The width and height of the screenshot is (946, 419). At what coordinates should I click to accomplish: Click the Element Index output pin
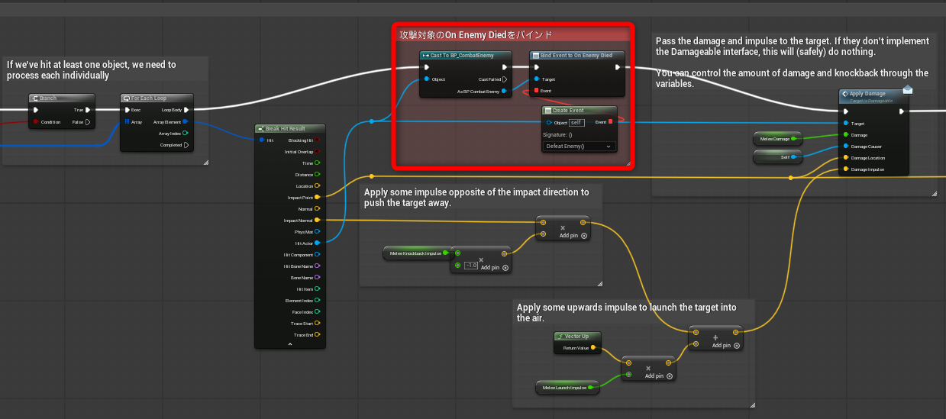(317, 301)
